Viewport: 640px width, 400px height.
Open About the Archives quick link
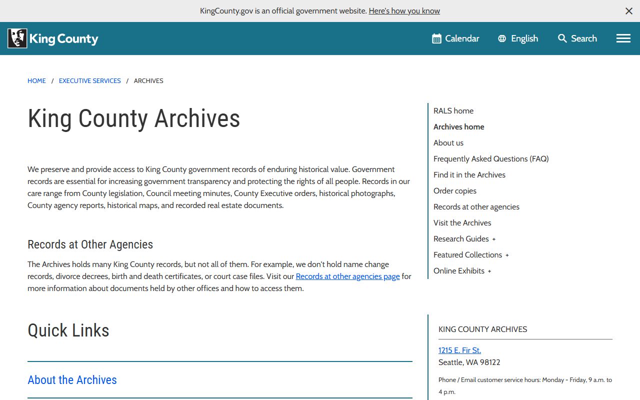coord(72,380)
